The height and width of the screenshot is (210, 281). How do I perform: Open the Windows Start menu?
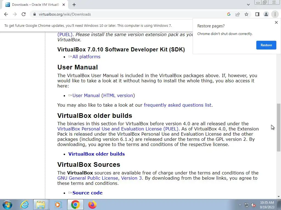coord(7,205)
